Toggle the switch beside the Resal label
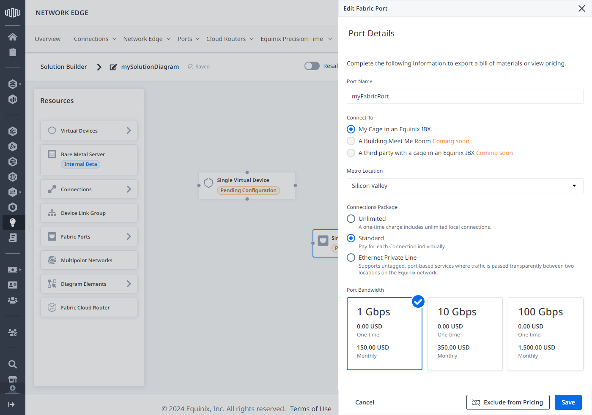The image size is (592, 415). [x=312, y=66]
